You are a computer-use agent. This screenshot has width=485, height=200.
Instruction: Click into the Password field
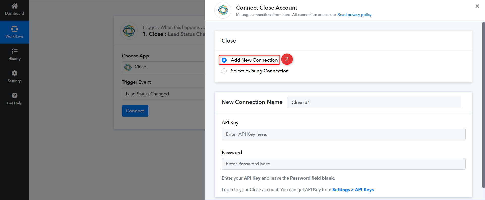(344, 164)
